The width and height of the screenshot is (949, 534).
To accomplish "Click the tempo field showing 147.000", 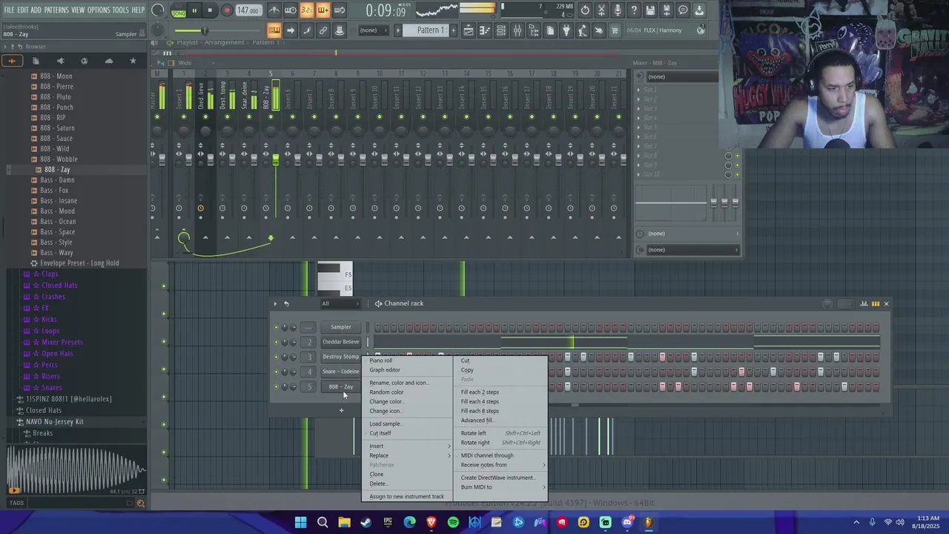I will coord(248,10).
